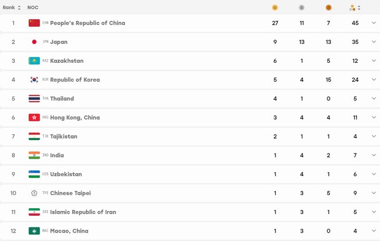Click the Kazakhstan flag icon
The width and height of the screenshot is (380, 241).
(34, 61)
